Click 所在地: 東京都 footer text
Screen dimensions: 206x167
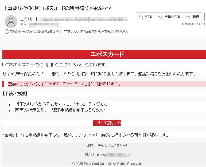coord(95,155)
